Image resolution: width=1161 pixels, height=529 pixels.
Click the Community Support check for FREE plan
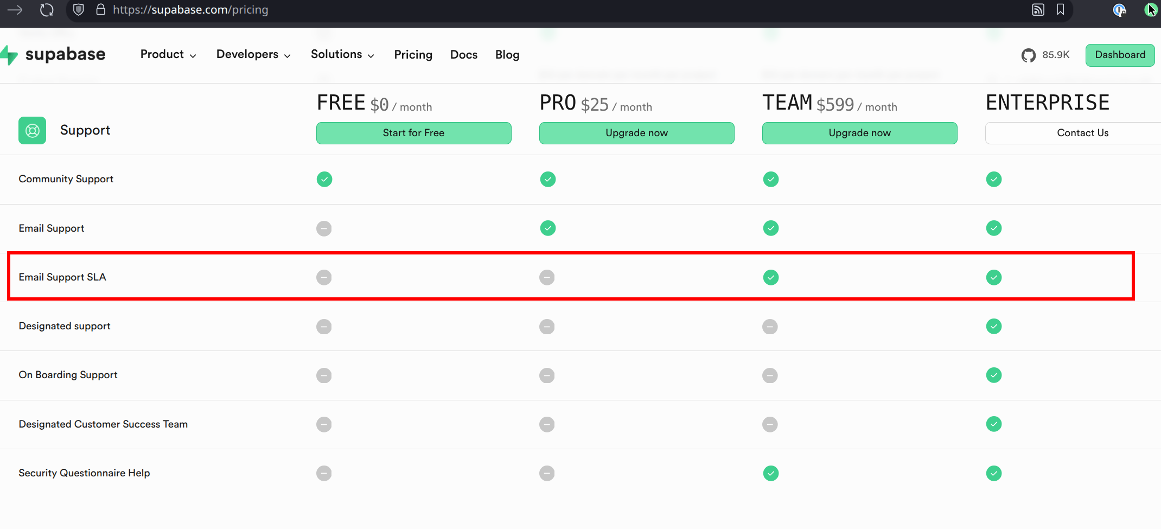coord(324,179)
